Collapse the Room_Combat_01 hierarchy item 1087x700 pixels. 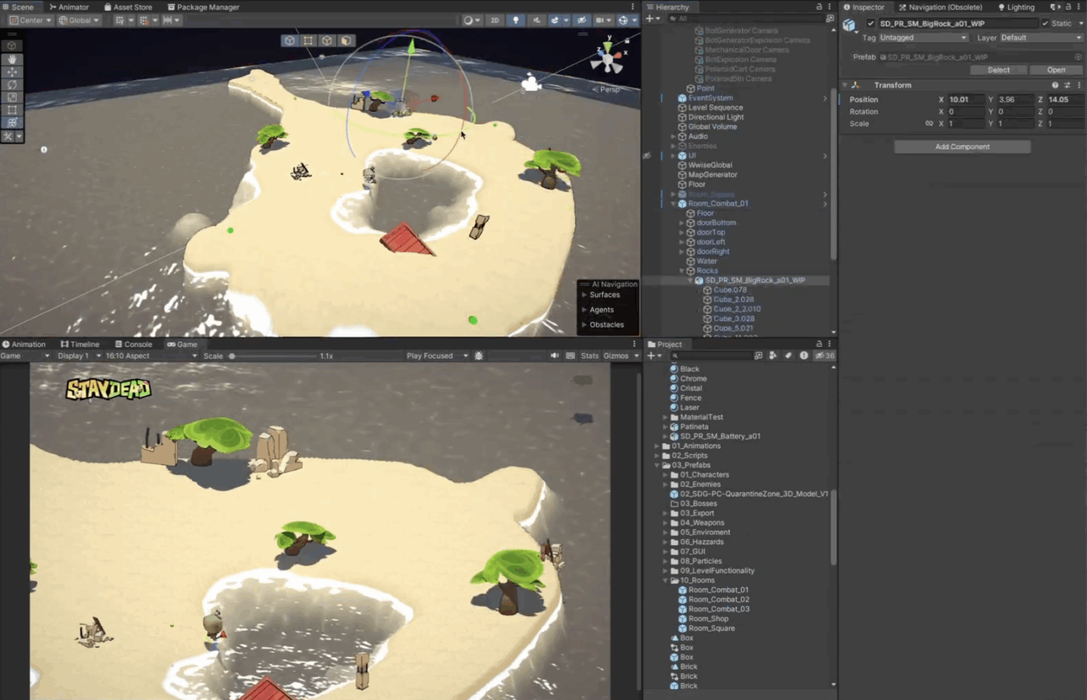[673, 204]
